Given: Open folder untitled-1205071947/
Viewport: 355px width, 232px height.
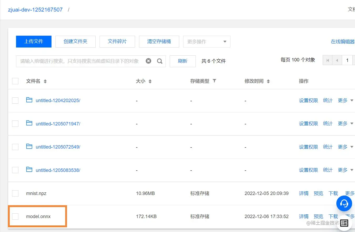Looking at the screenshot, I should click(58, 124).
